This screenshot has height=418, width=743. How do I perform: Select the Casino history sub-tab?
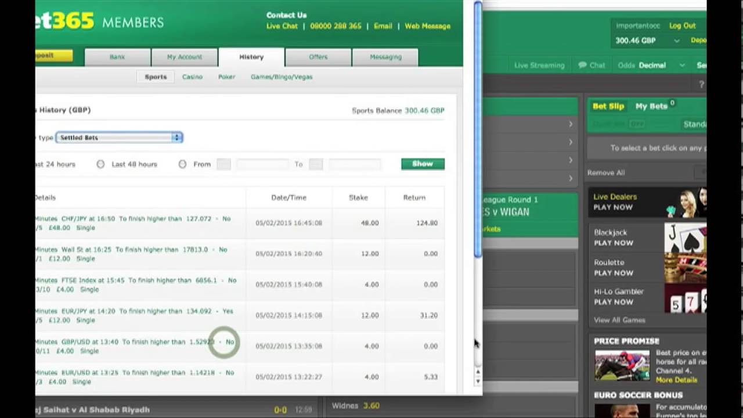coord(192,77)
